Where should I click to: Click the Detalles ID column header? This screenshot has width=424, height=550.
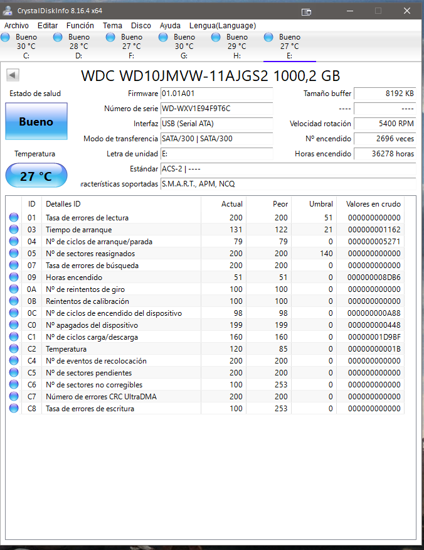pyautogui.click(x=121, y=204)
